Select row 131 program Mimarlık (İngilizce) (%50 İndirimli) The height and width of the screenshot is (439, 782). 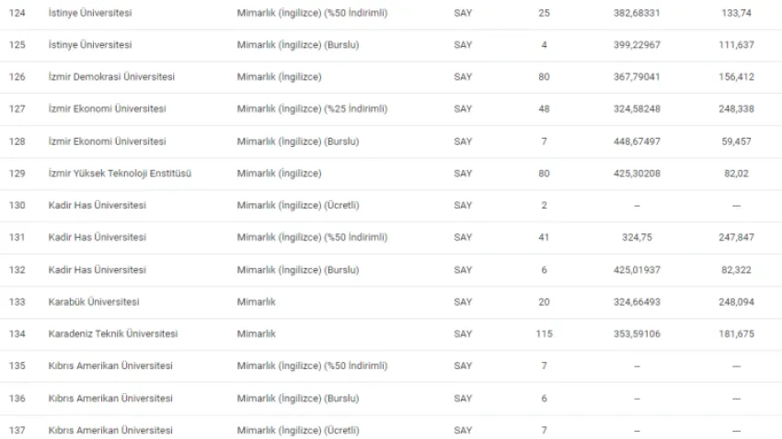(312, 237)
